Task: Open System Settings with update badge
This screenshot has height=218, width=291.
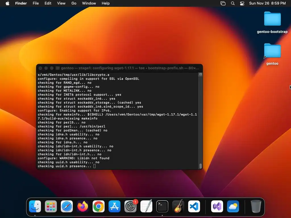Action: (130, 206)
